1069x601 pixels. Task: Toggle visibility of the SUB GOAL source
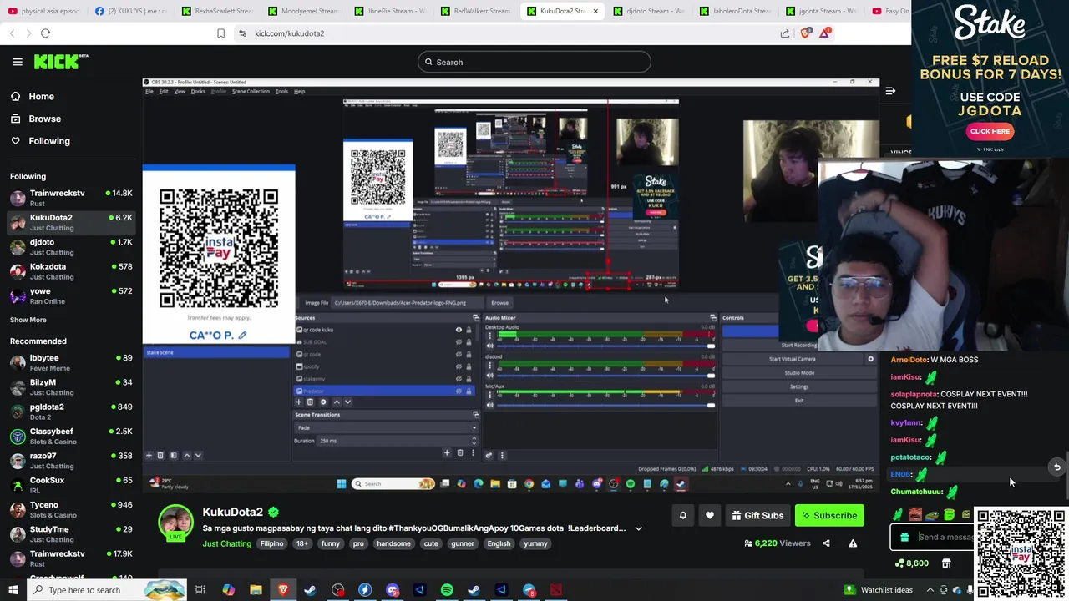[x=459, y=342]
